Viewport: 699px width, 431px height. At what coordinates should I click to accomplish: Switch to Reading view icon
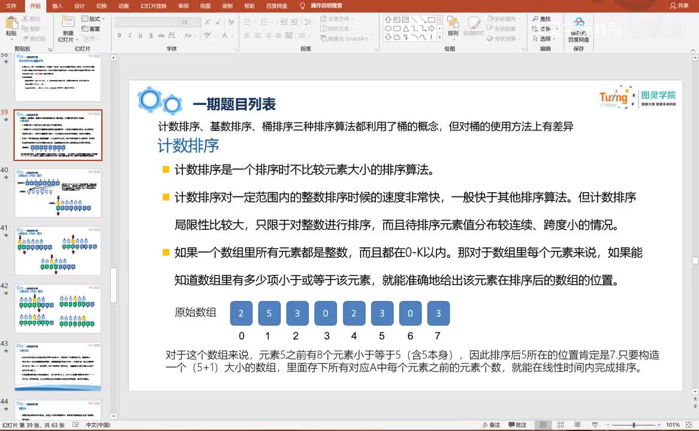[577, 425]
